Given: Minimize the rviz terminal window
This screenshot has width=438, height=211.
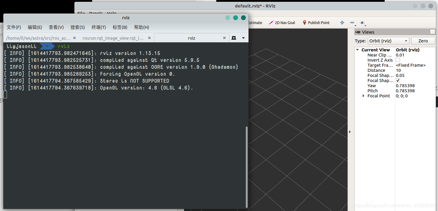Looking at the screenshot, I should pyautogui.click(x=228, y=18).
